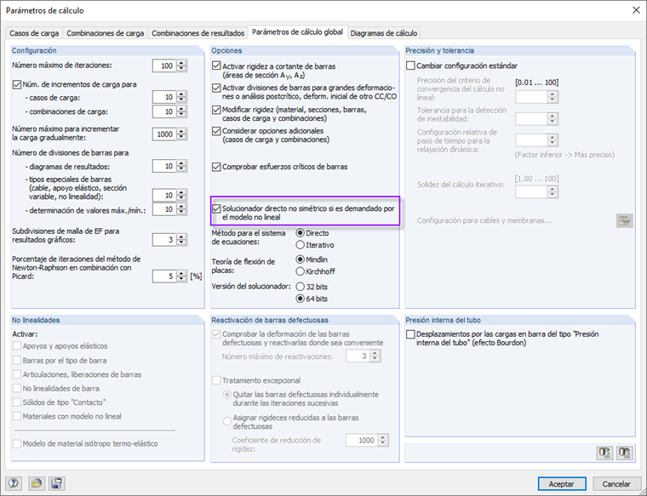Click the Aceptar button
This screenshot has width=647, height=496.
click(x=562, y=483)
